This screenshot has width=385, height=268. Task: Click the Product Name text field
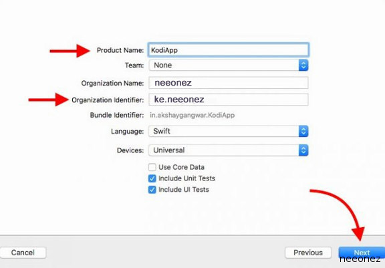pos(229,50)
